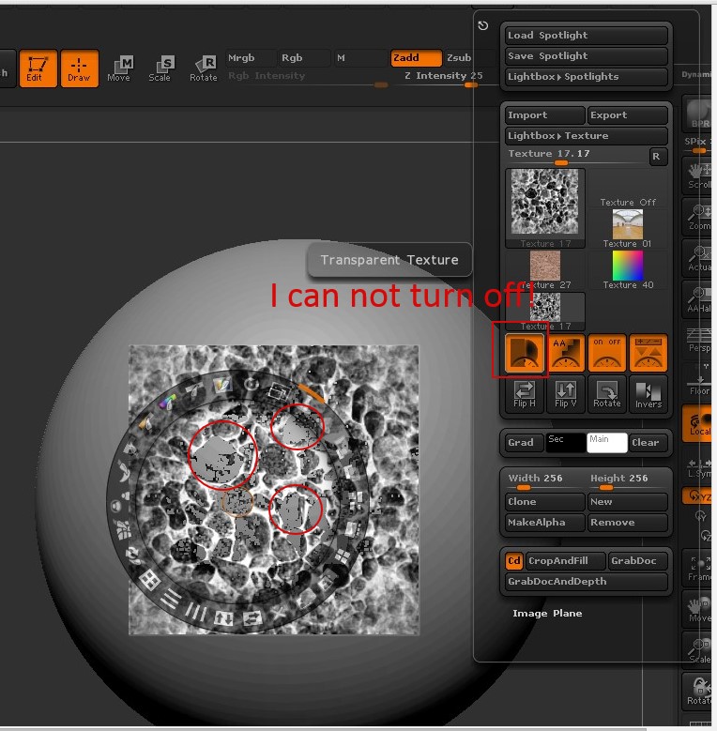The width and height of the screenshot is (717, 731).
Task: Pick the Sec black color swatch
Action: click(566, 442)
